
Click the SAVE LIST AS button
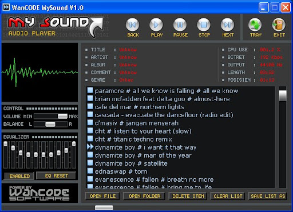pos(268,196)
